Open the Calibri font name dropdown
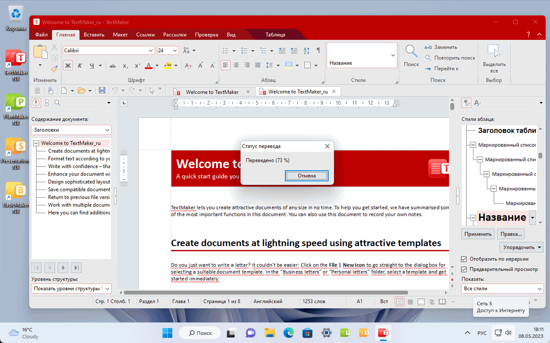The width and height of the screenshot is (550, 343). coord(151,51)
